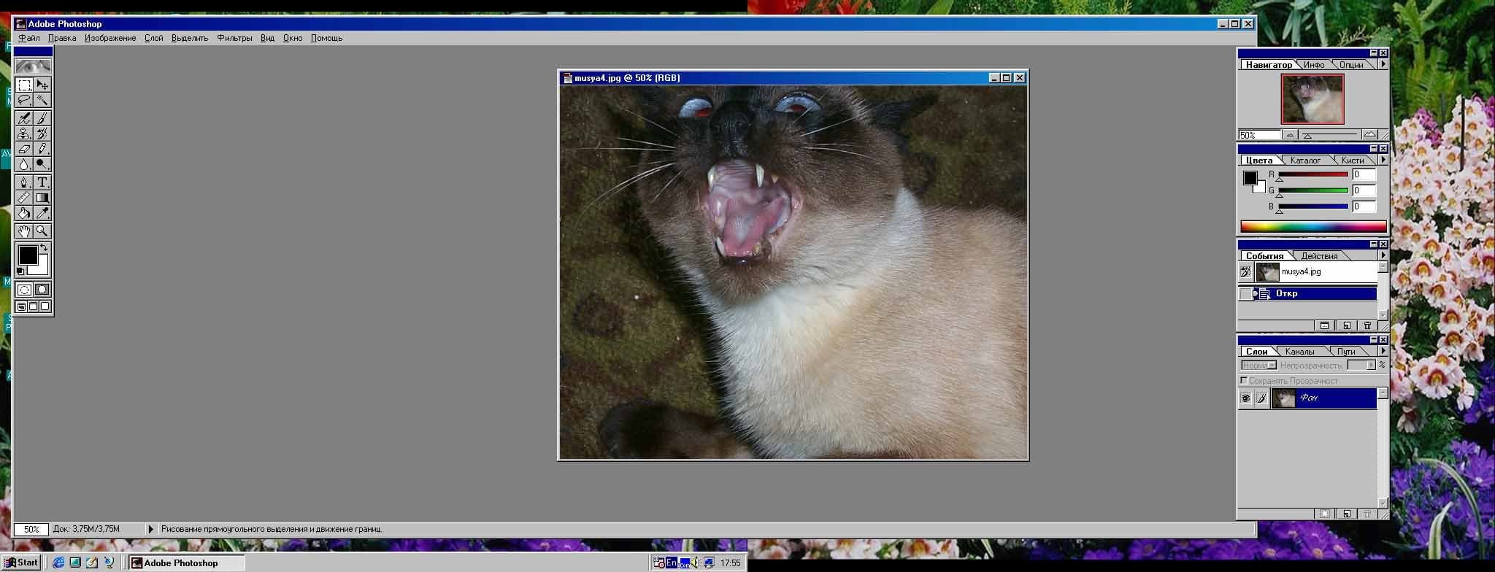Select the Magic Wand tool
1495x572 pixels.
tap(42, 100)
